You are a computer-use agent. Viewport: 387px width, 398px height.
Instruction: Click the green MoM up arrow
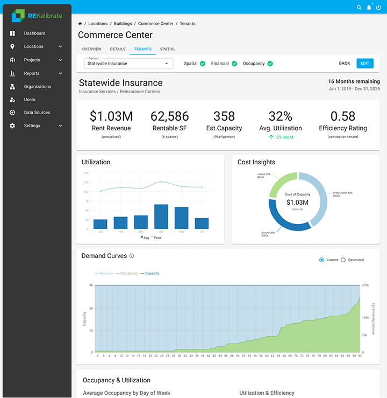271,137
